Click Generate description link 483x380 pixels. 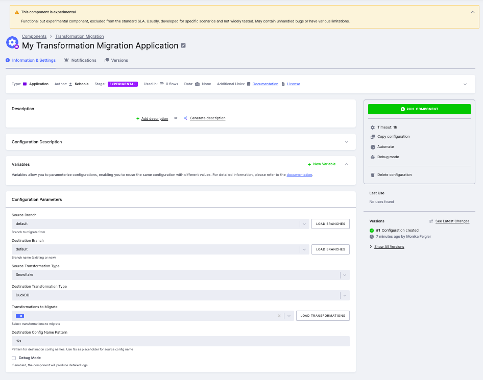coord(208,118)
